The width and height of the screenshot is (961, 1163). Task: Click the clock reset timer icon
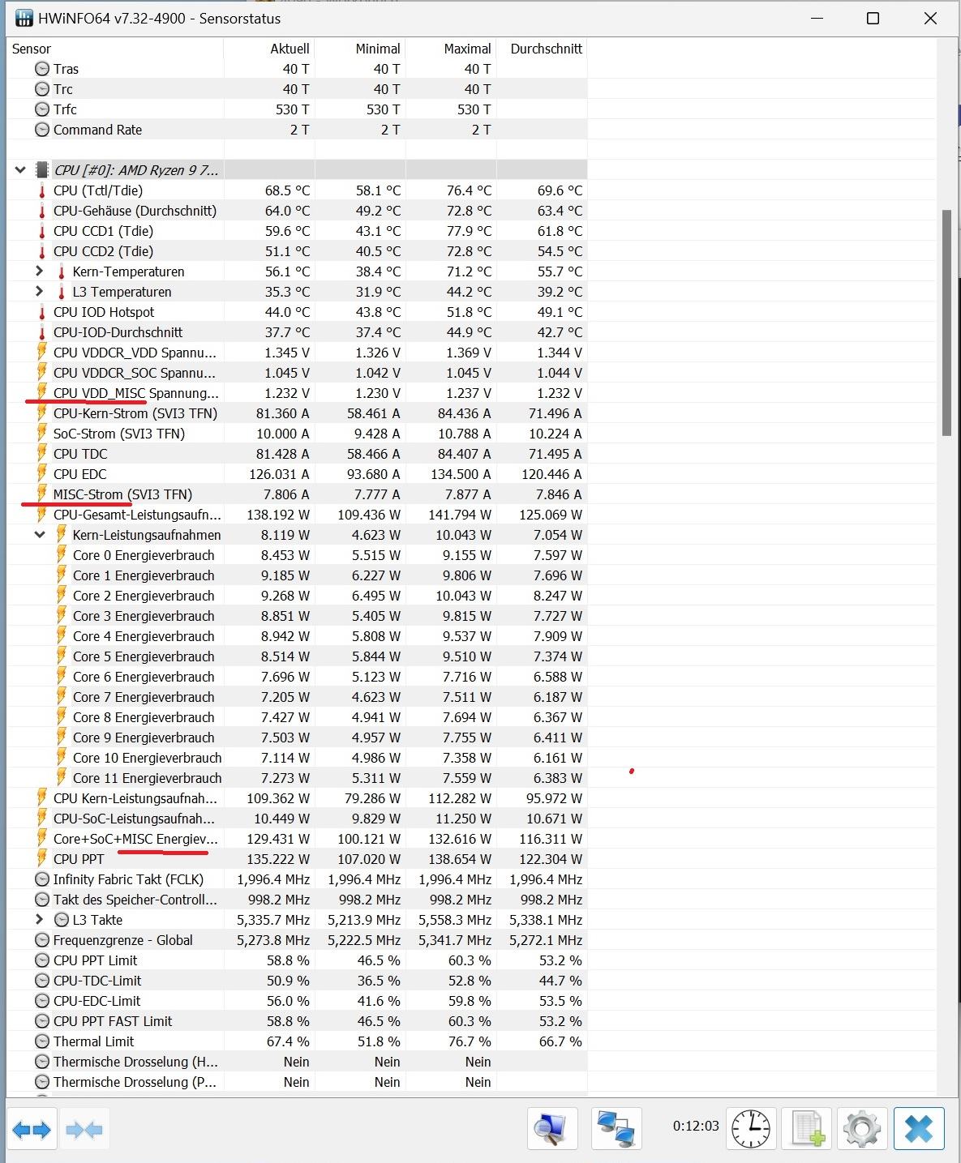coord(751,1129)
